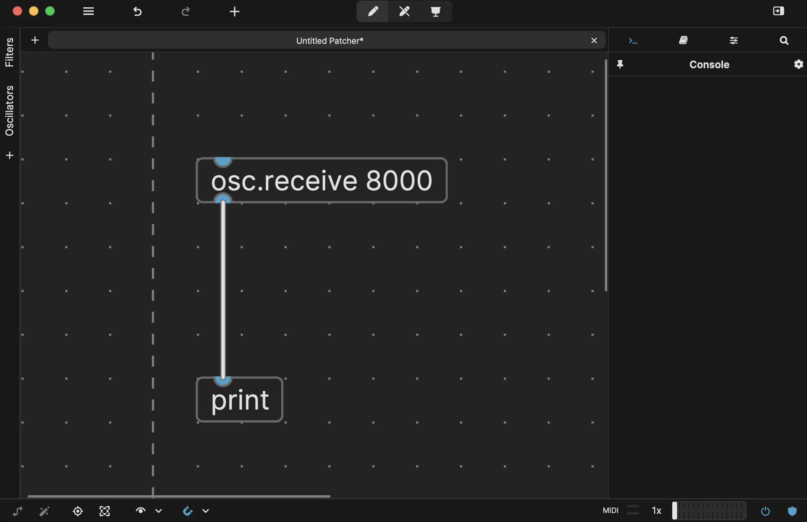
Task: Zoom to fit all objects icon
Action: [x=105, y=511]
